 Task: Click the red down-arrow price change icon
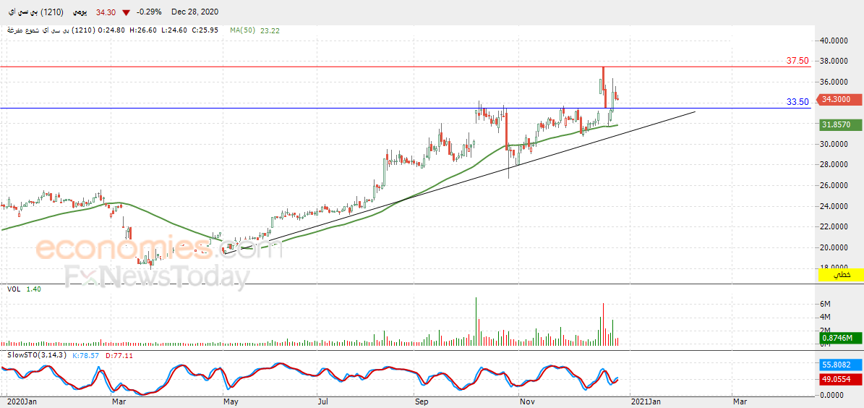[127, 13]
